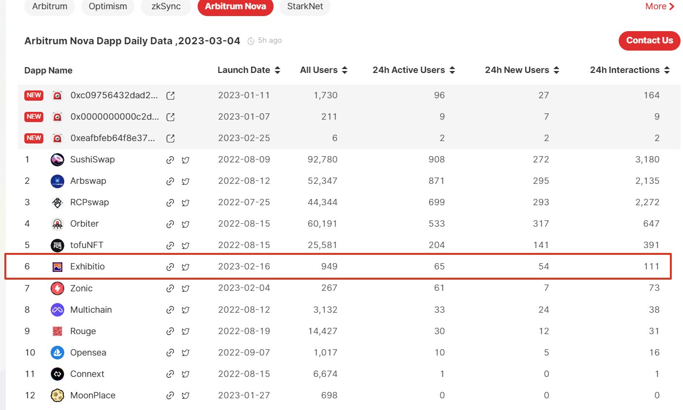683x410 pixels.
Task: Switch to the Arbitrum tab
Action: tap(50, 7)
